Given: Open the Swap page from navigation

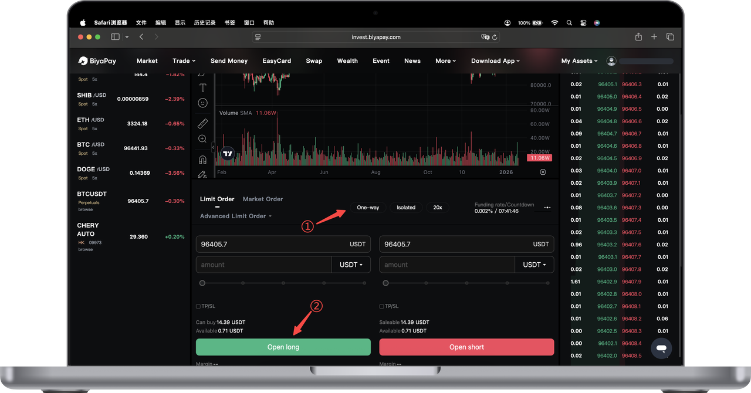Looking at the screenshot, I should pos(314,61).
